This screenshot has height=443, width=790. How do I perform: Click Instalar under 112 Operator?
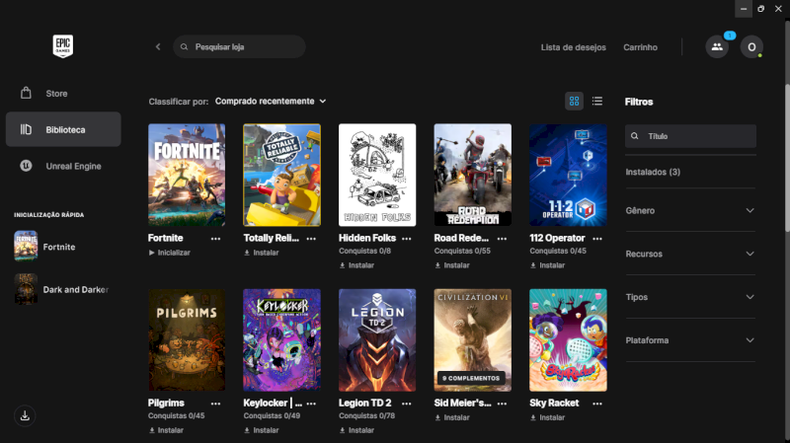[x=548, y=265]
